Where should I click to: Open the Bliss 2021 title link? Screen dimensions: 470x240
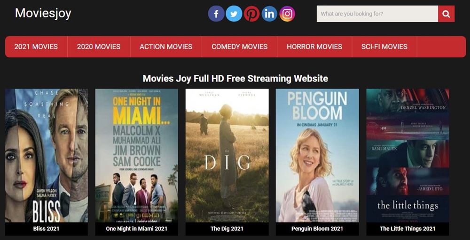[47, 229]
